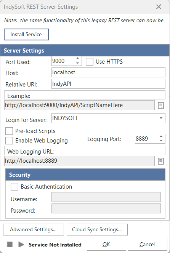Increase the Logging Port with the up arrow
This screenshot has width=170, height=253.
pos(161,136)
